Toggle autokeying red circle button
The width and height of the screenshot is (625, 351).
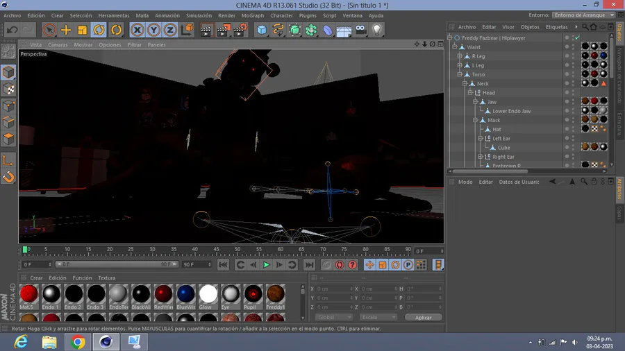coord(340,265)
